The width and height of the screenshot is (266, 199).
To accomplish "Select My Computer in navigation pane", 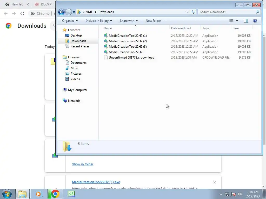I will (x=77, y=90).
